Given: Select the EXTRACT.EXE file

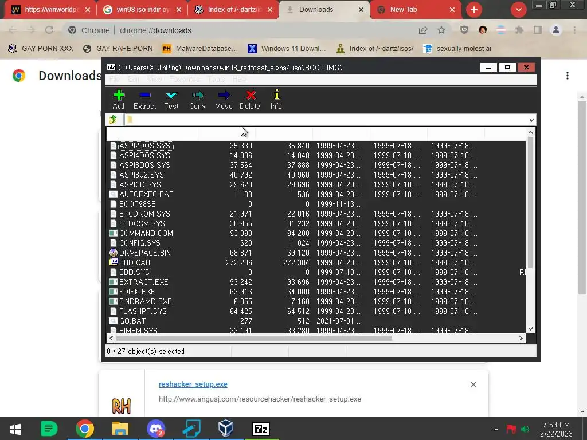Looking at the screenshot, I should coord(143,282).
